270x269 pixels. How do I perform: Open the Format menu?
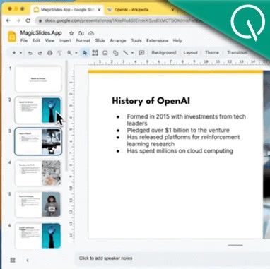point(83,40)
